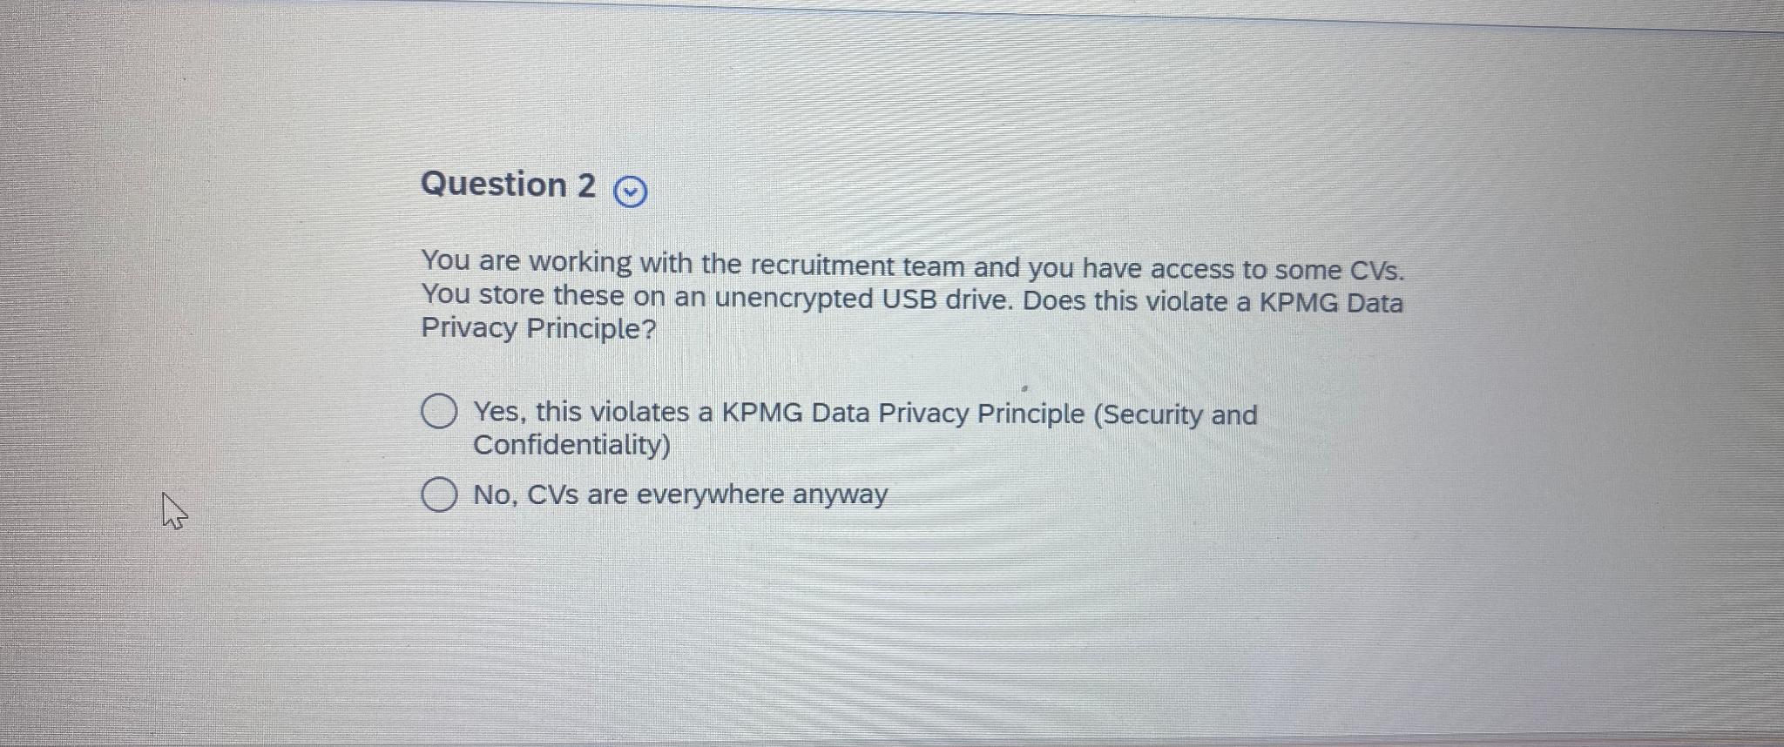Toggle the question body visibility with the disclosure arrow

(630, 192)
